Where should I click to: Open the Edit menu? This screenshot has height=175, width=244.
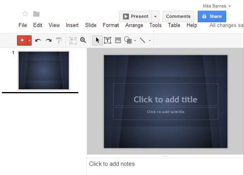(38, 25)
